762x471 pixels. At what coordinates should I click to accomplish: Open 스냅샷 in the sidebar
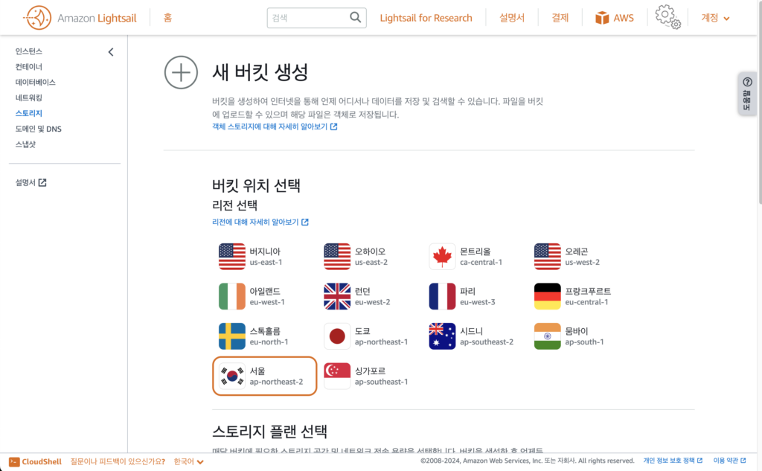point(25,145)
